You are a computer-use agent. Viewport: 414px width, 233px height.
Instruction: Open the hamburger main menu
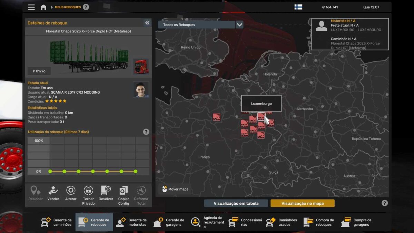[31, 7]
